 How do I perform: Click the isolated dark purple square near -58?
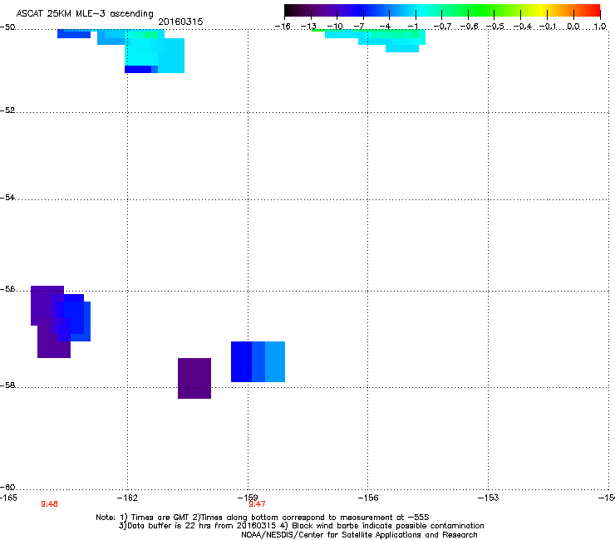[x=194, y=379]
